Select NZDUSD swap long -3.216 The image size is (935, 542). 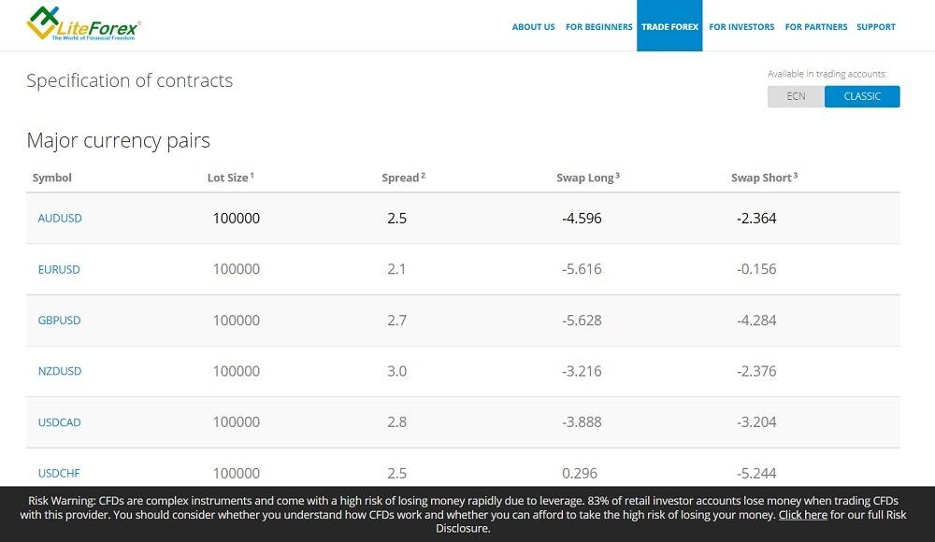pyautogui.click(x=582, y=371)
